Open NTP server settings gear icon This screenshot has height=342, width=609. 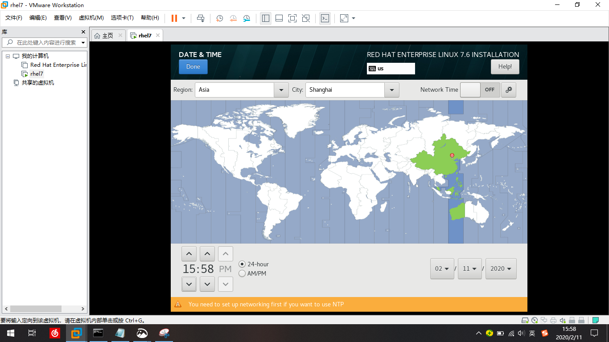click(x=508, y=90)
